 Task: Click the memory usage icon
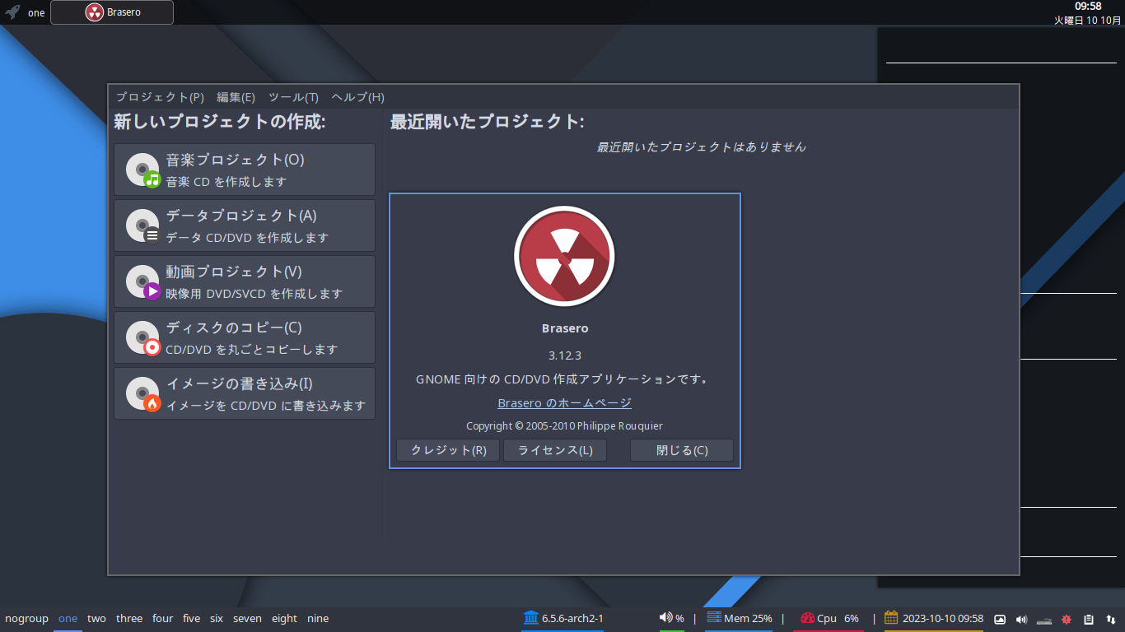(x=713, y=618)
